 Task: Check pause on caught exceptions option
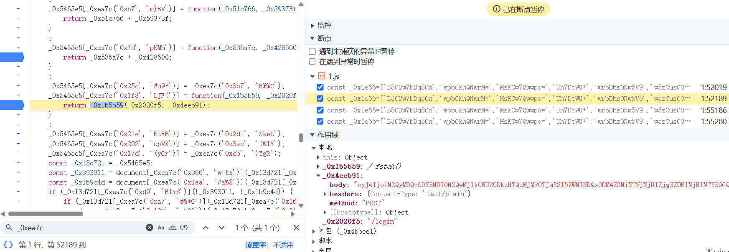(312, 62)
